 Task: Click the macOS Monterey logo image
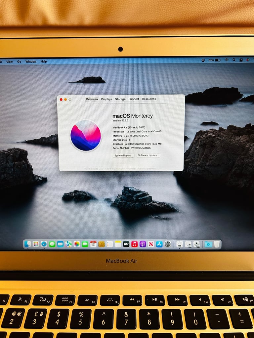click(86, 135)
